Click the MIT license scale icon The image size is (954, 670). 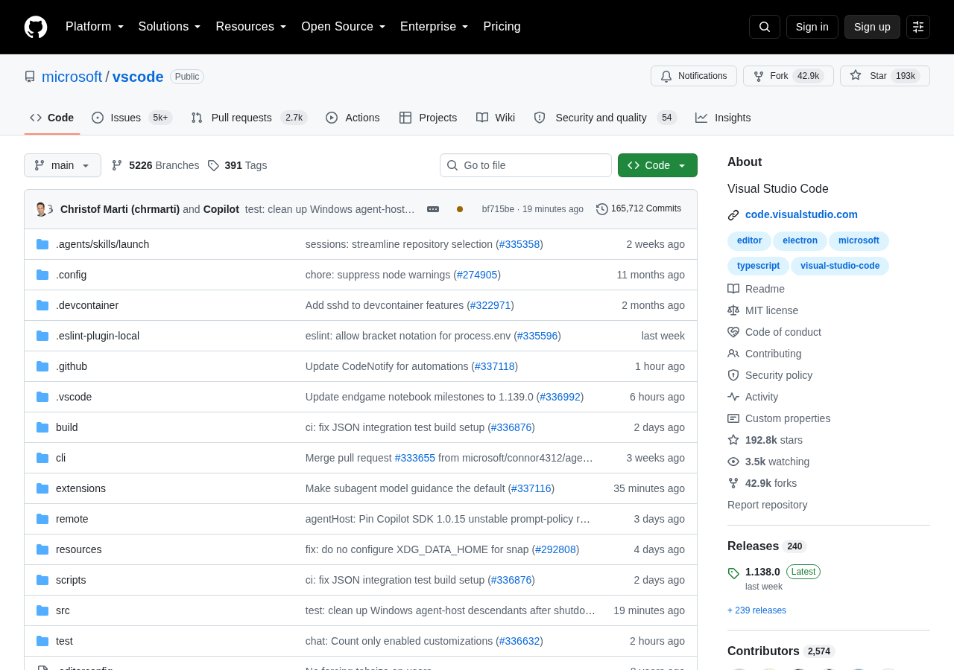(x=733, y=310)
